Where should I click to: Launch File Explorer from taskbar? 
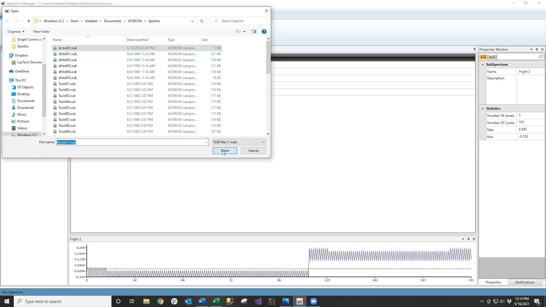coord(146,301)
